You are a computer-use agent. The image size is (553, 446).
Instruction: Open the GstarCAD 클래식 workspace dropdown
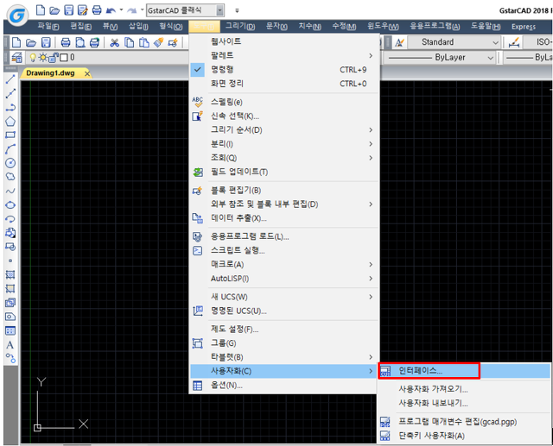tap(219, 10)
